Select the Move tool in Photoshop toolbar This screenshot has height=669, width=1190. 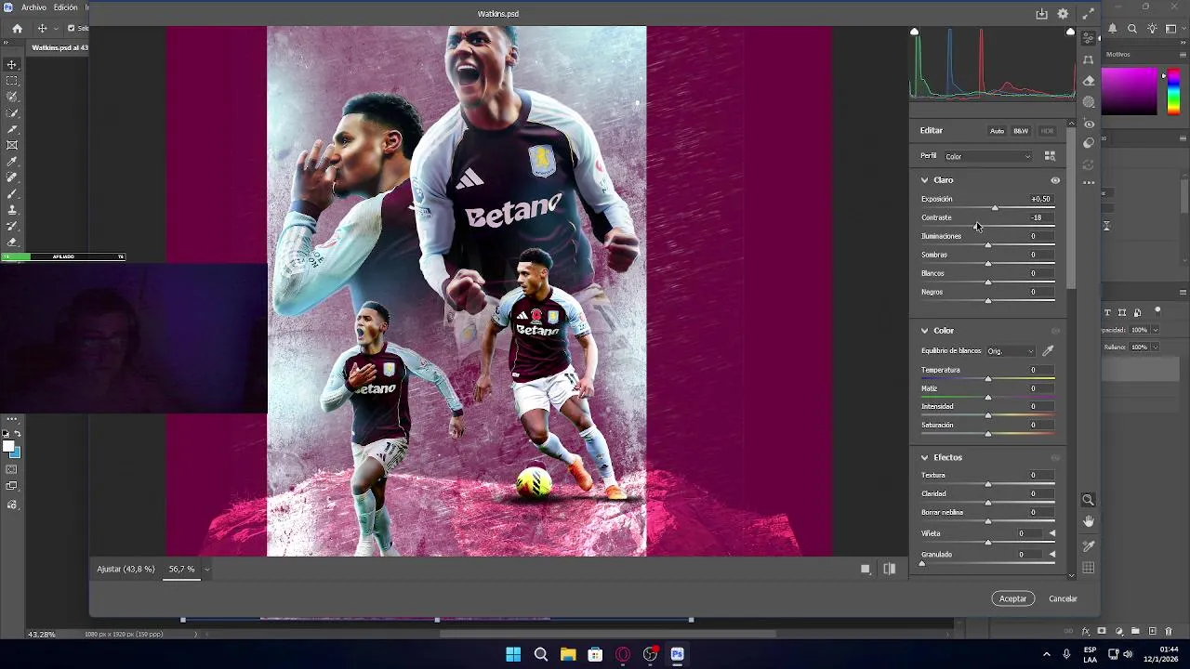tap(12, 64)
